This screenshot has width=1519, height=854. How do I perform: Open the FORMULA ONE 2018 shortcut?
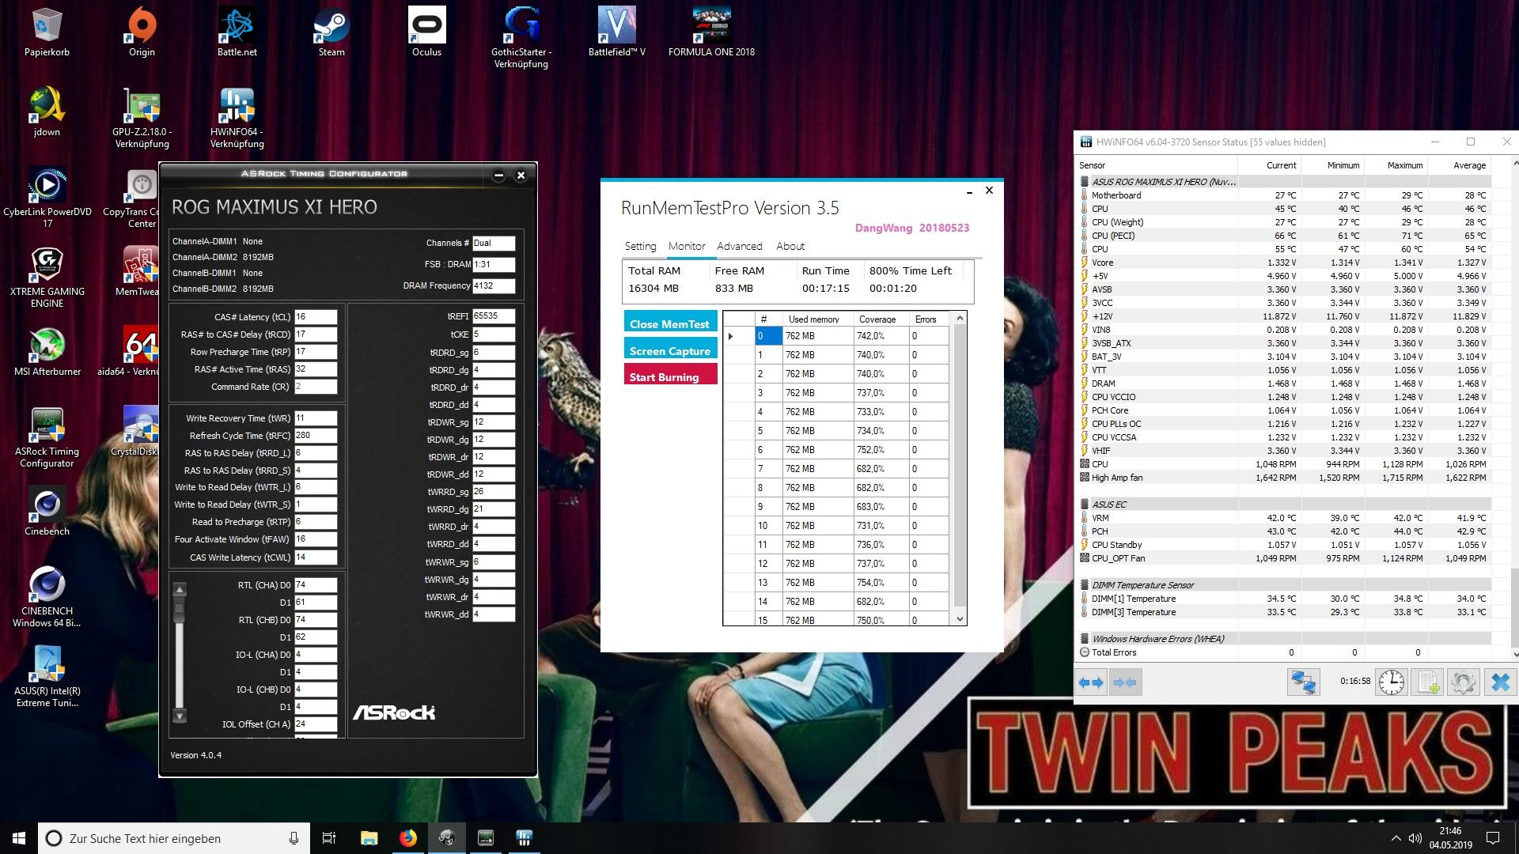pos(711,32)
